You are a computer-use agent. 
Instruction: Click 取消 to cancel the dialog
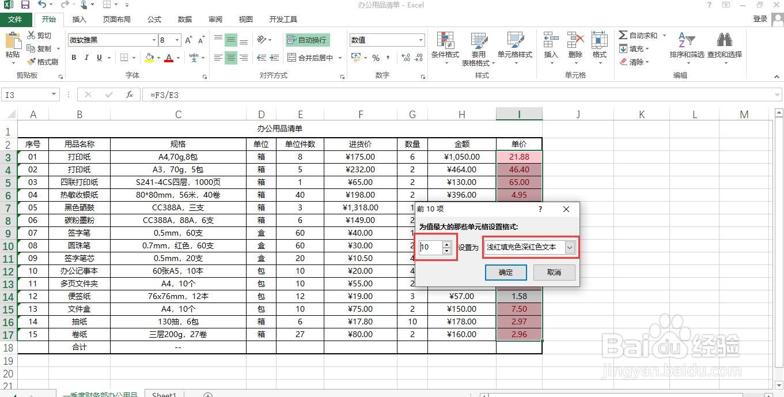[x=553, y=272]
